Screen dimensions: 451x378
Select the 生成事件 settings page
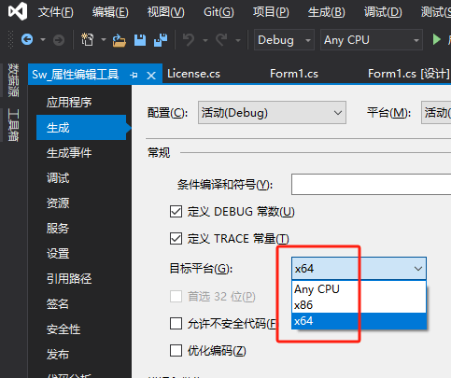tap(69, 153)
